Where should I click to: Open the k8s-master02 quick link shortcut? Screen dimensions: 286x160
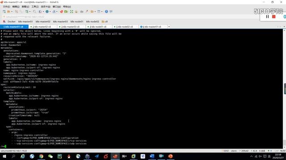pos(43,22)
